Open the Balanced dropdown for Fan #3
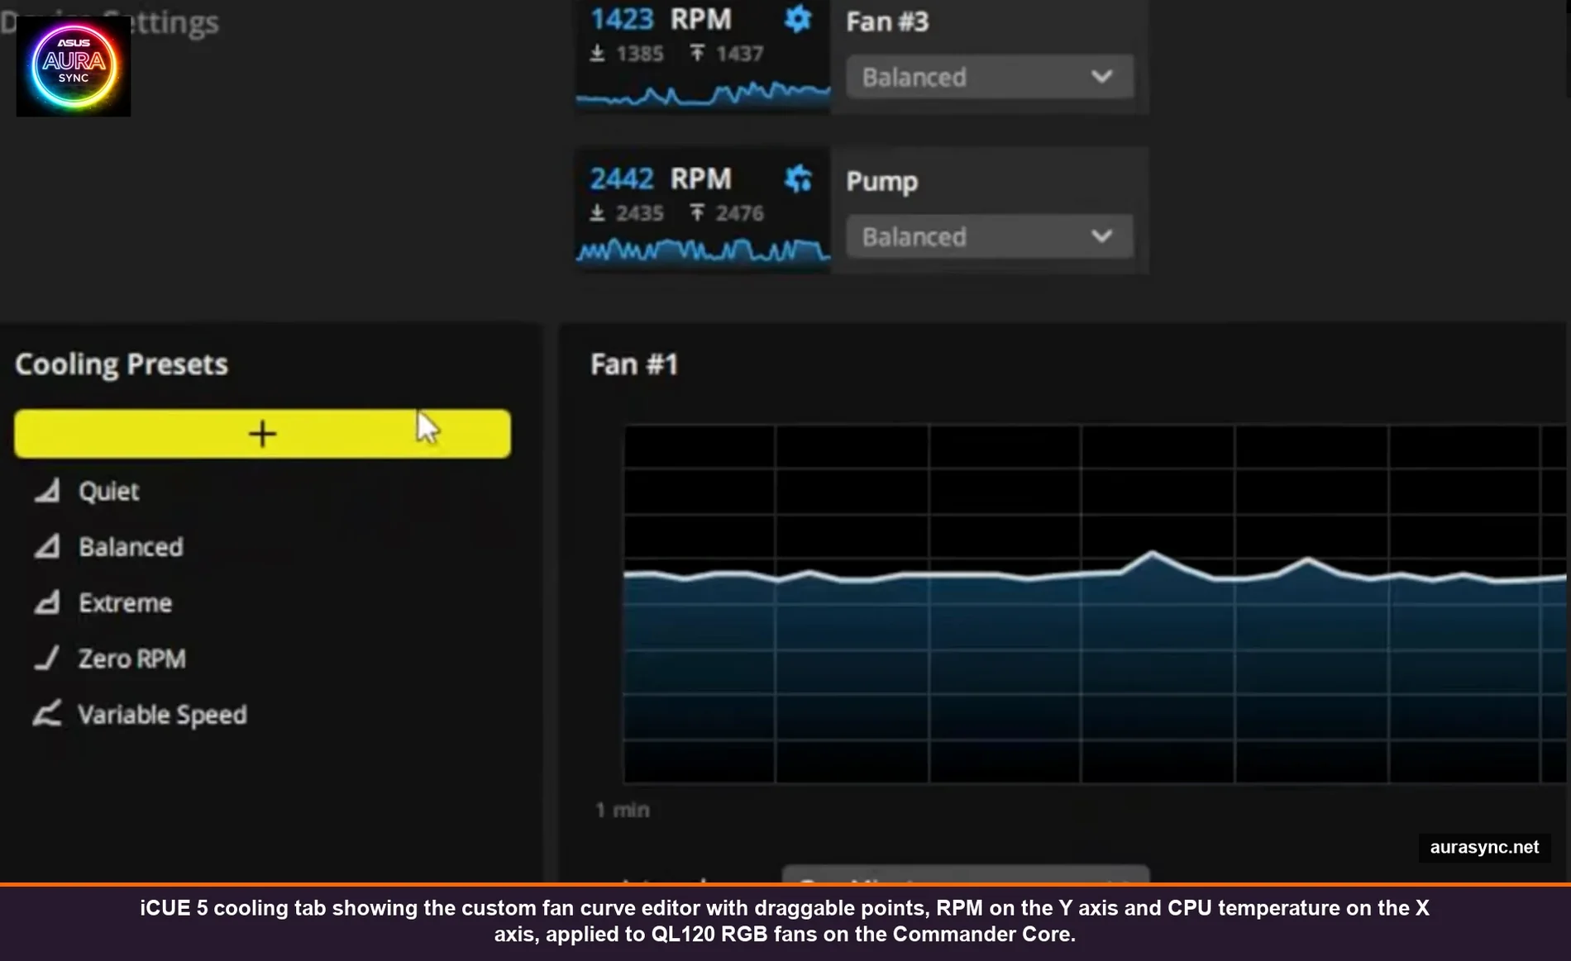Viewport: 1571px width, 961px height. tap(989, 76)
